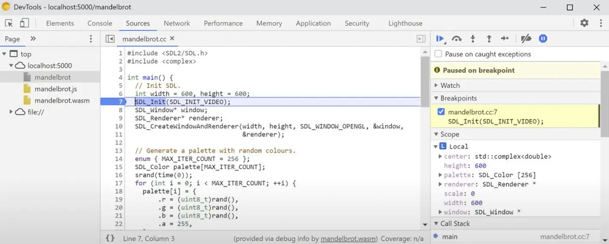Click the Line 7, Column 3 status
The width and height of the screenshot is (609, 244).
[x=149, y=238]
